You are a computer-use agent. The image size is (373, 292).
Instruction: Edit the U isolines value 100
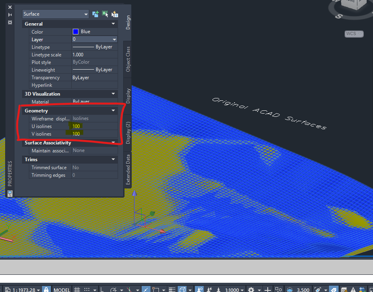94,126
